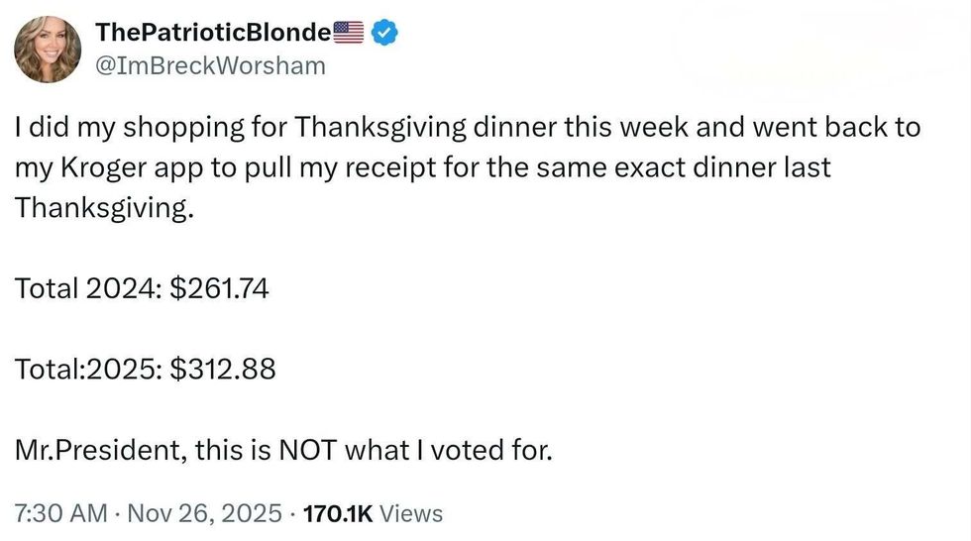Click the blue verified checkmark badge
971x541 pixels.
(384, 33)
